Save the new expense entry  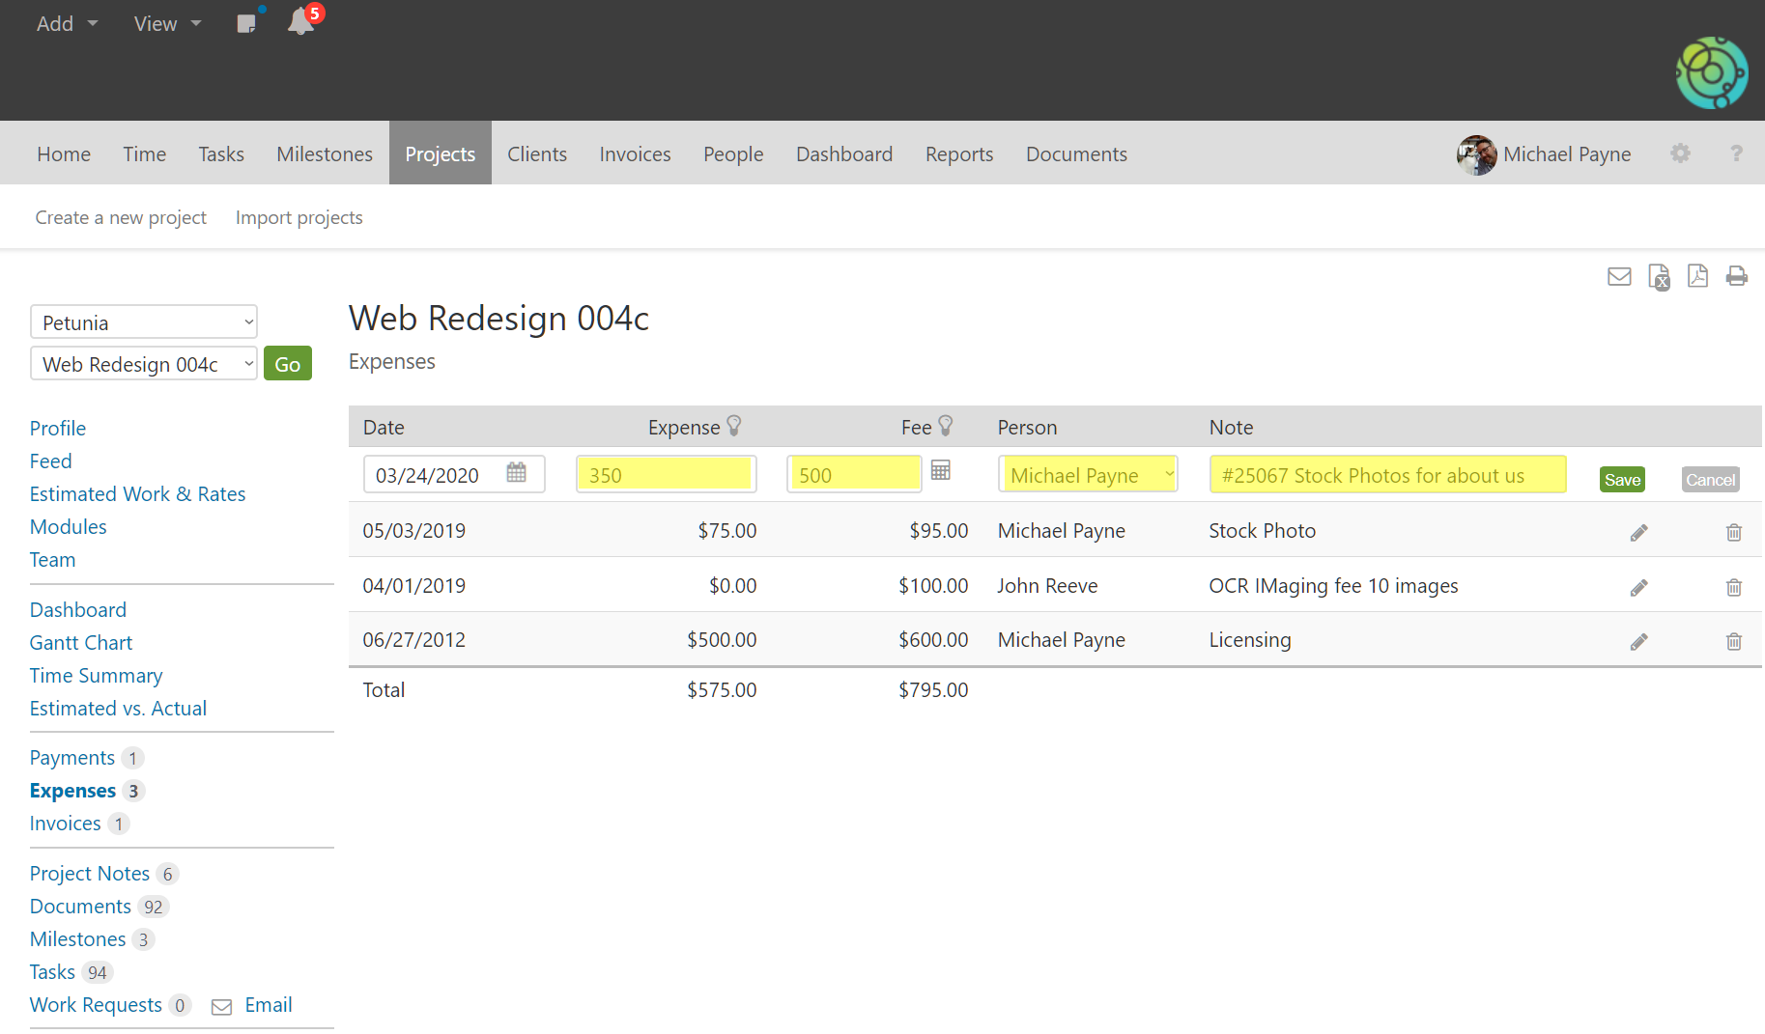point(1622,480)
